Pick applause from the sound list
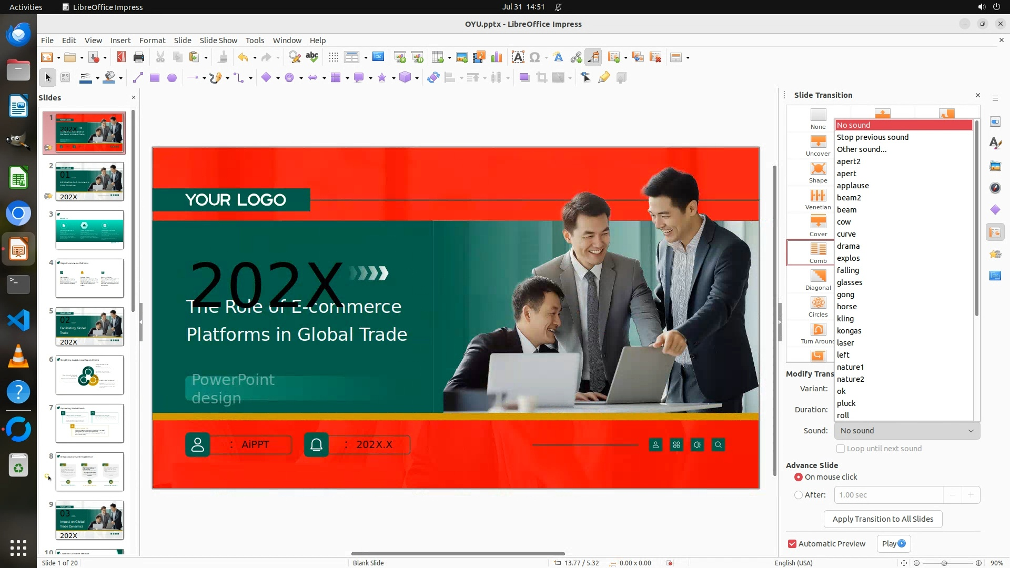1010x568 pixels. (x=853, y=186)
